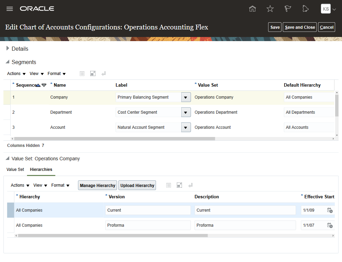Open Label dropdown for Company segment

pyautogui.click(x=185, y=97)
